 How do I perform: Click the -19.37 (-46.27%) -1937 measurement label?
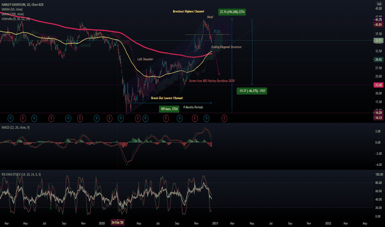click(x=252, y=91)
